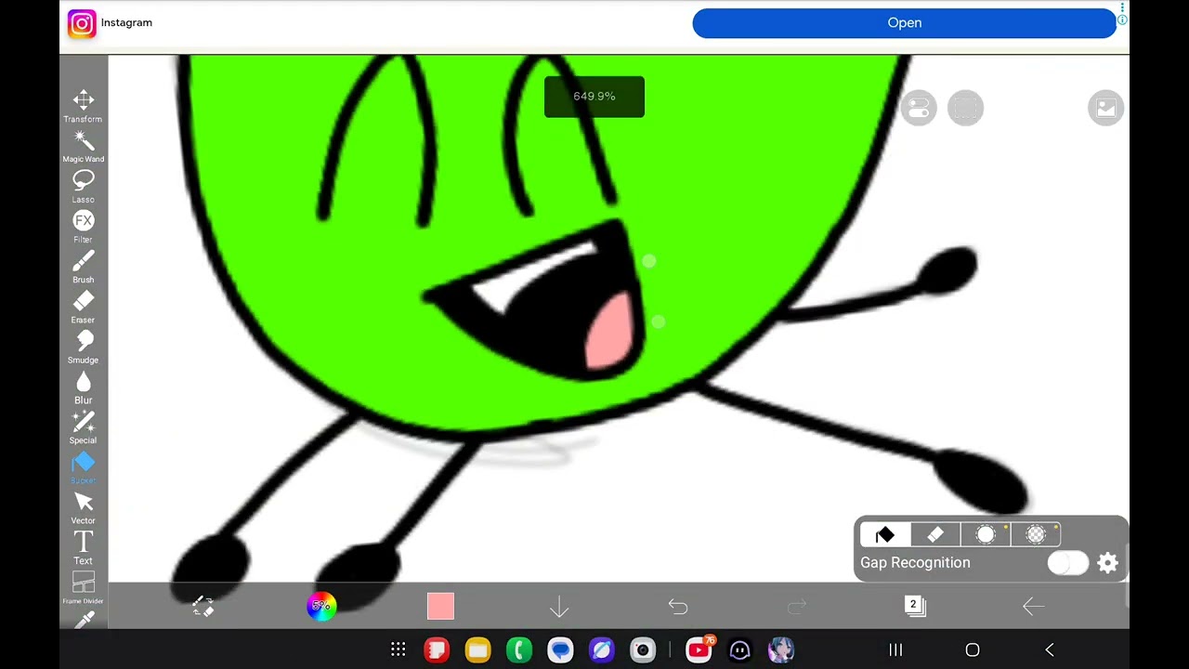Tap the 649.9% zoom indicator
This screenshot has height=669, width=1189.
(594, 97)
